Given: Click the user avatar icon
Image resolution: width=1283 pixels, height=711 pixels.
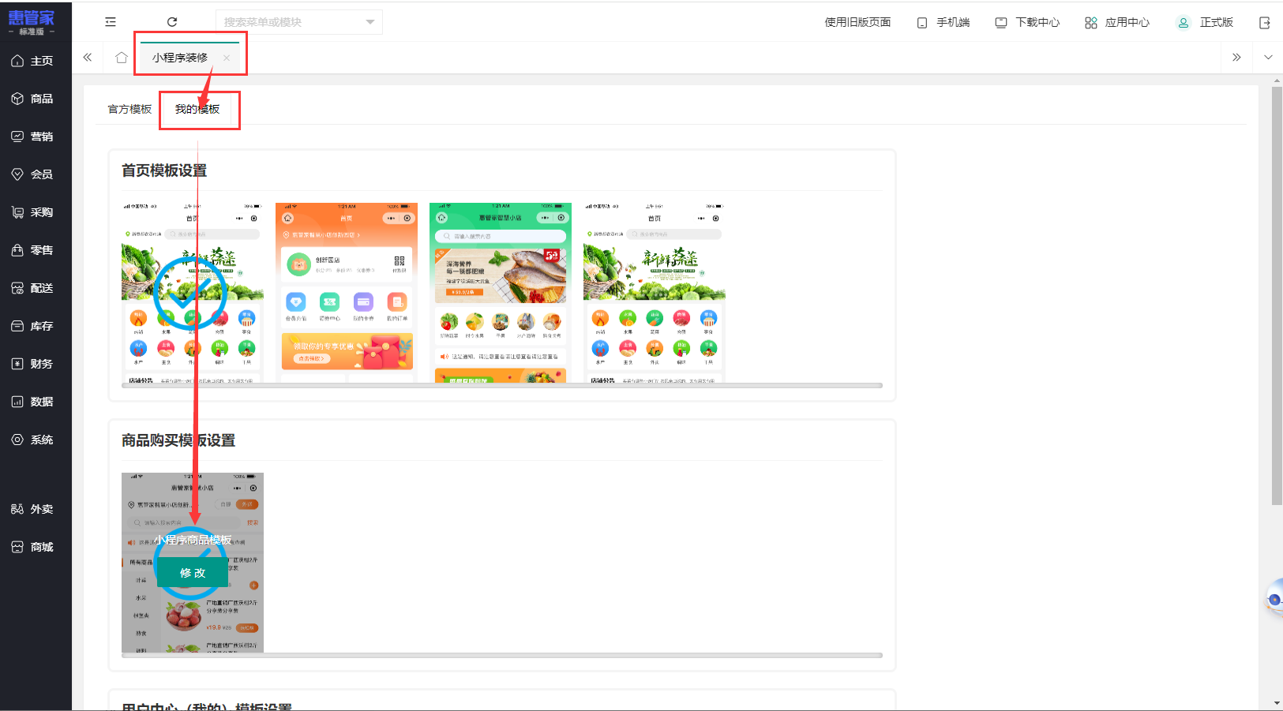Looking at the screenshot, I should [x=1184, y=23].
